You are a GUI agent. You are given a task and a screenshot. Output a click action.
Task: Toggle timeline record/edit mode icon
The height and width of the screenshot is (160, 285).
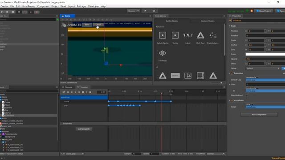[64, 92]
